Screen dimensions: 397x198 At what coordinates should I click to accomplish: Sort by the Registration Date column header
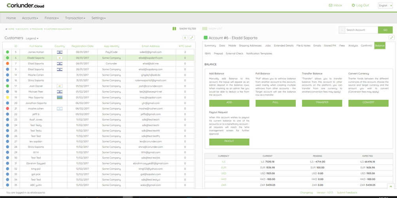(82, 46)
